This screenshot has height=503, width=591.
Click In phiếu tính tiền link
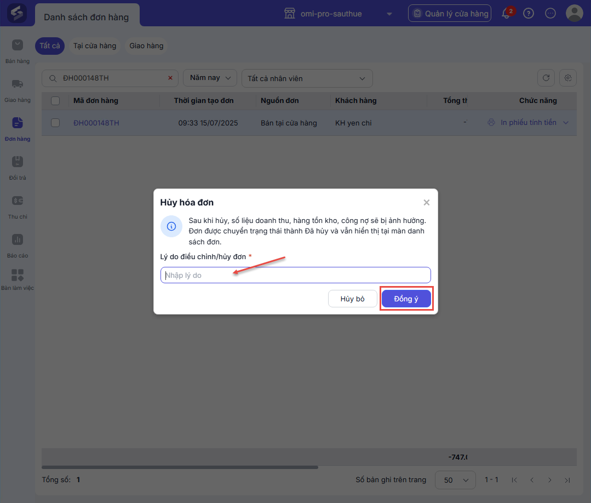(529, 123)
